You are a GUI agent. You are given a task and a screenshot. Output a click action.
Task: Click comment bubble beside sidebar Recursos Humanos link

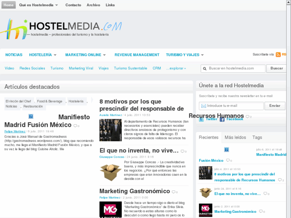pos(280,180)
